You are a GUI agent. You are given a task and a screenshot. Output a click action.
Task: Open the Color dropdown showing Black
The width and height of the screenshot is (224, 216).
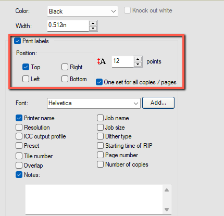pyautogui.click(x=82, y=11)
